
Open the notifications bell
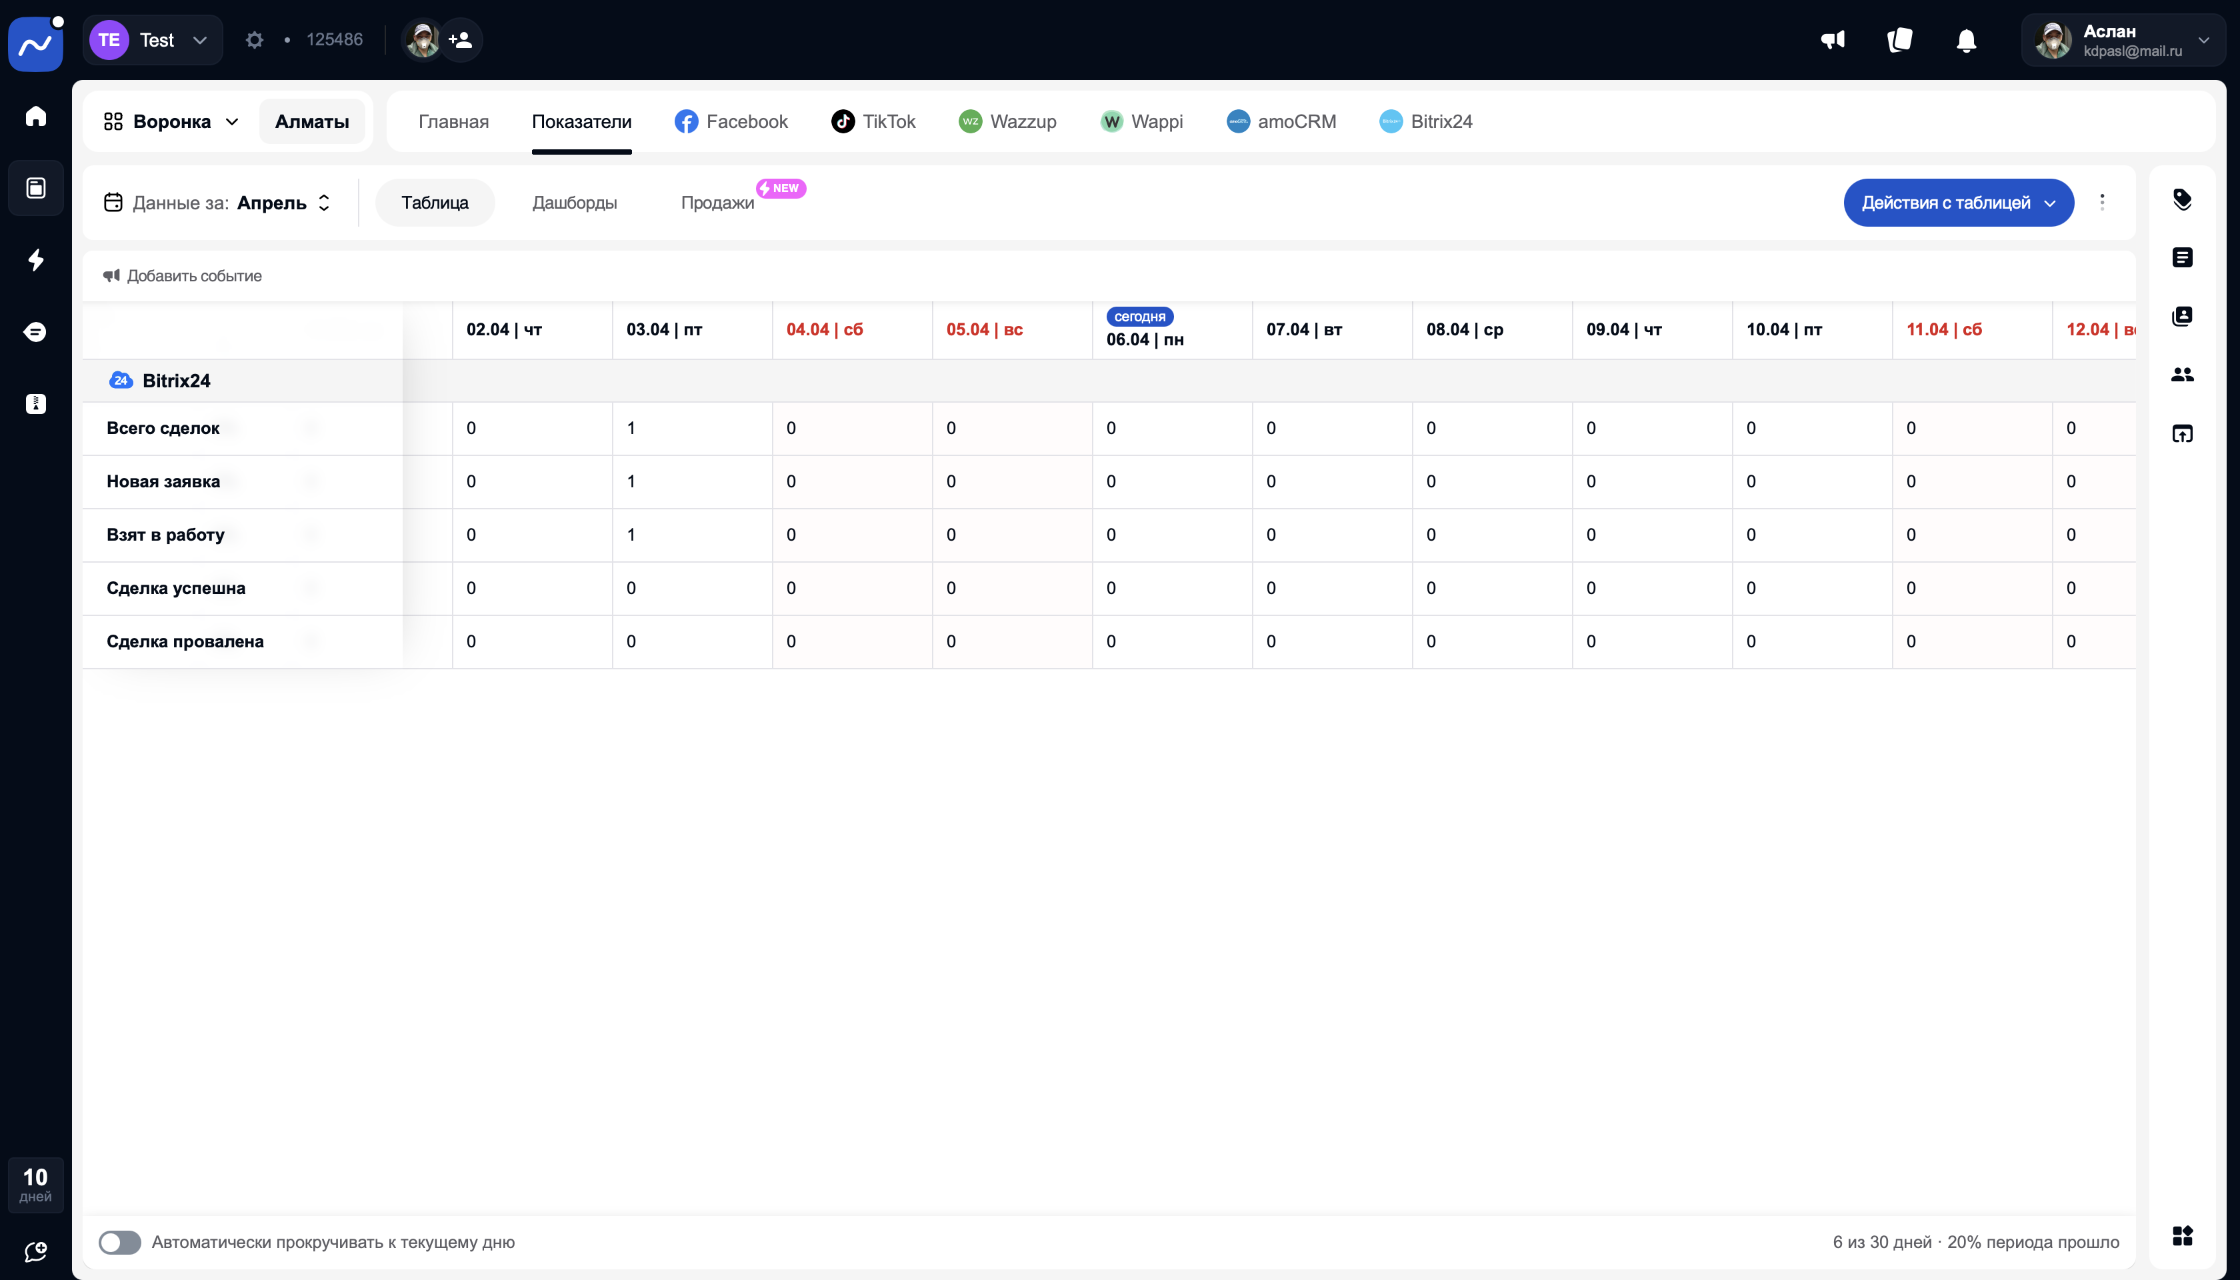1967,41
